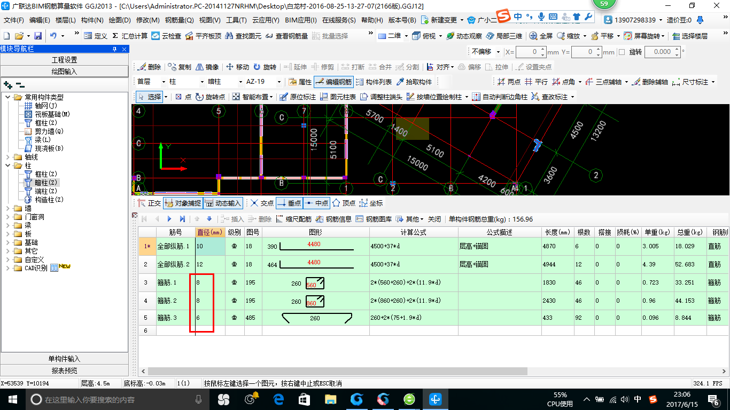Screen dimensions: 730x410
Task: Open the 钢筋量(Q) menu
Action: (179, 20)
